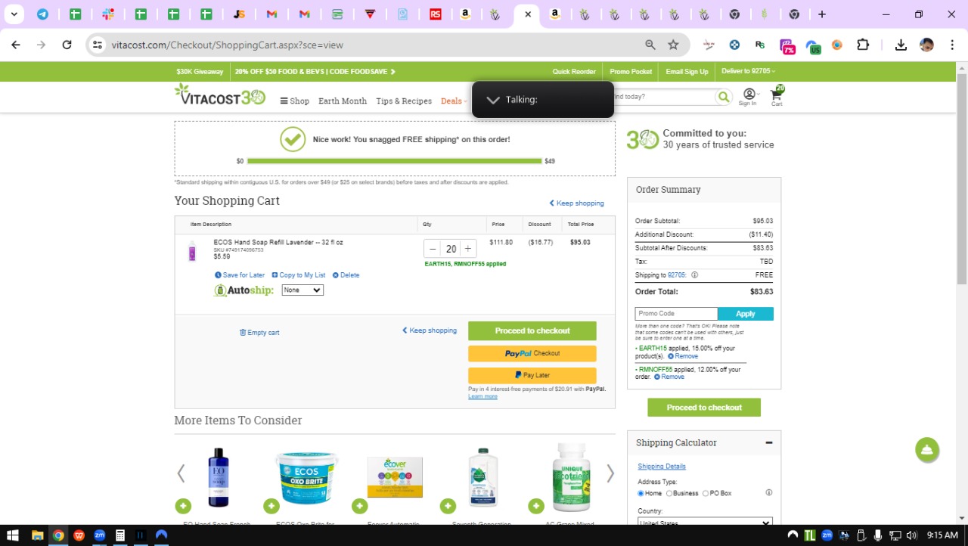Open the Shop menu
This screenshot has height=546, width=968.
295,101
